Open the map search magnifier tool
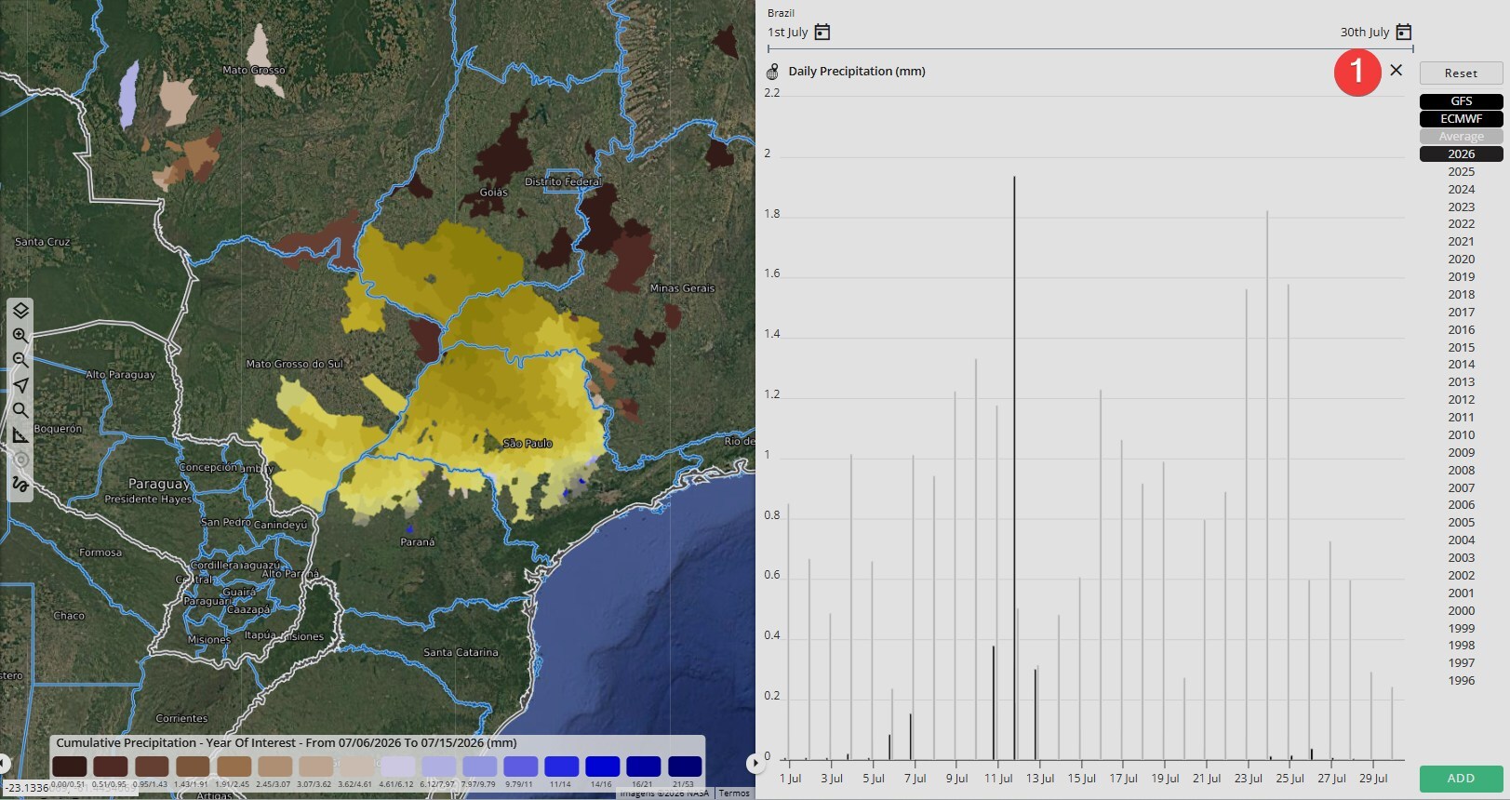Viewport: 1510px width, 800px height. 20,410
